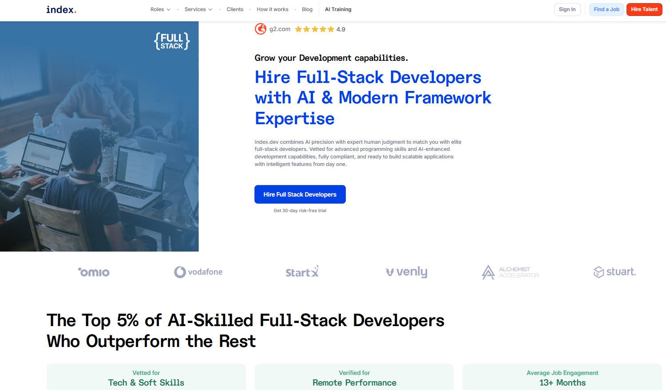Click the five-star rating stars
Image resolution: width=666 pixels, height=390 pixels.
click(314, 29)
